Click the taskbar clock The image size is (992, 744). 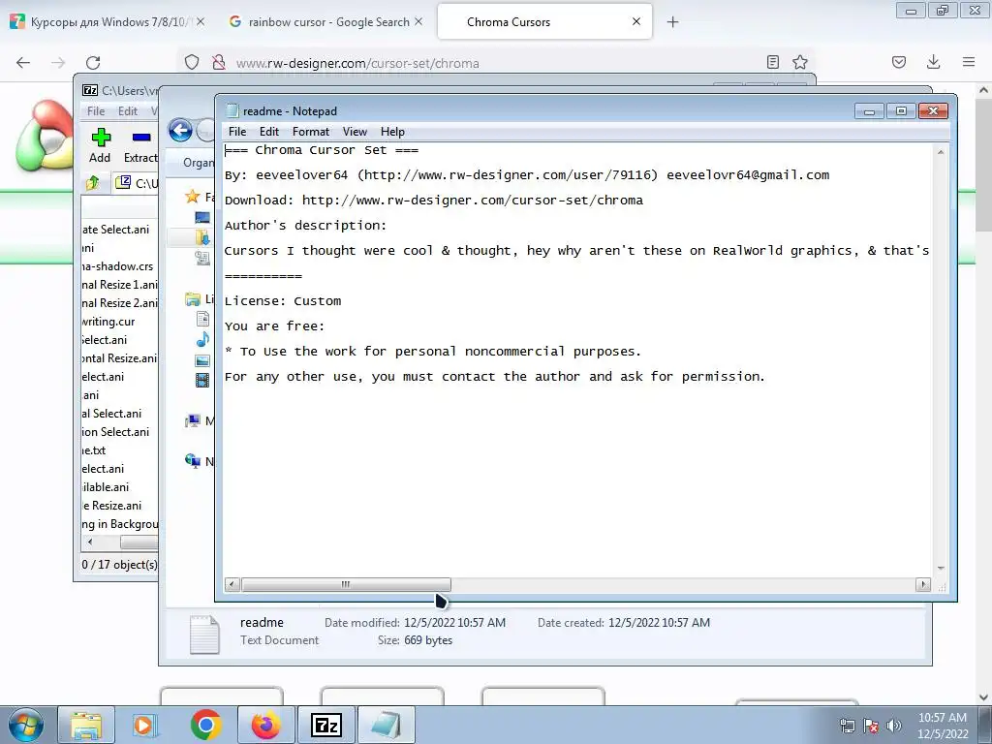943,726
